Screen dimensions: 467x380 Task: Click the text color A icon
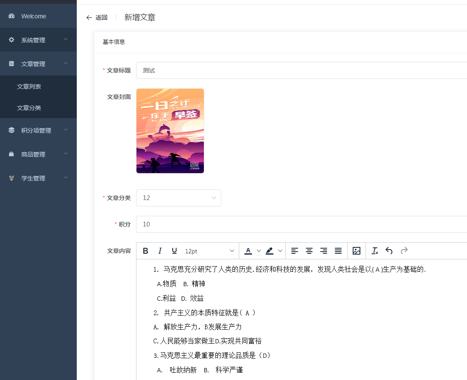tap(248, 251)
